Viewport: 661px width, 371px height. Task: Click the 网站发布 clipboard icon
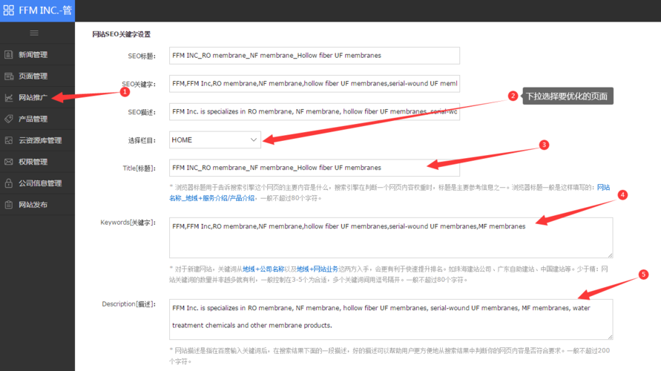click(8, 205)
